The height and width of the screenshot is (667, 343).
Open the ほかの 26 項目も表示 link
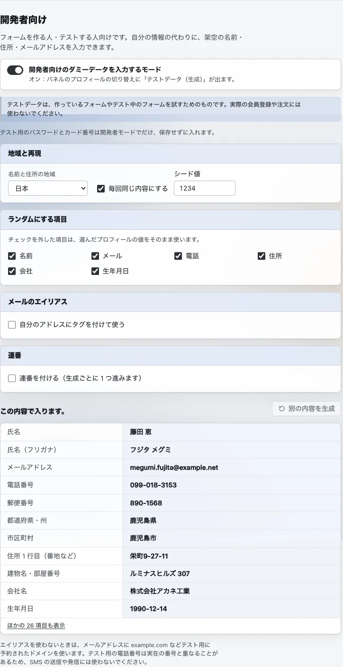pyautogui.click(x=36, y=625)
